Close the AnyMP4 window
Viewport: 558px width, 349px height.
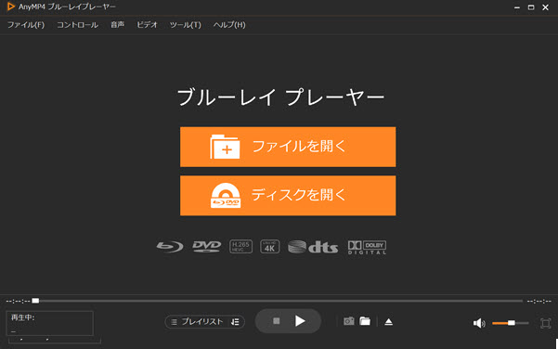tap(545, 7)
